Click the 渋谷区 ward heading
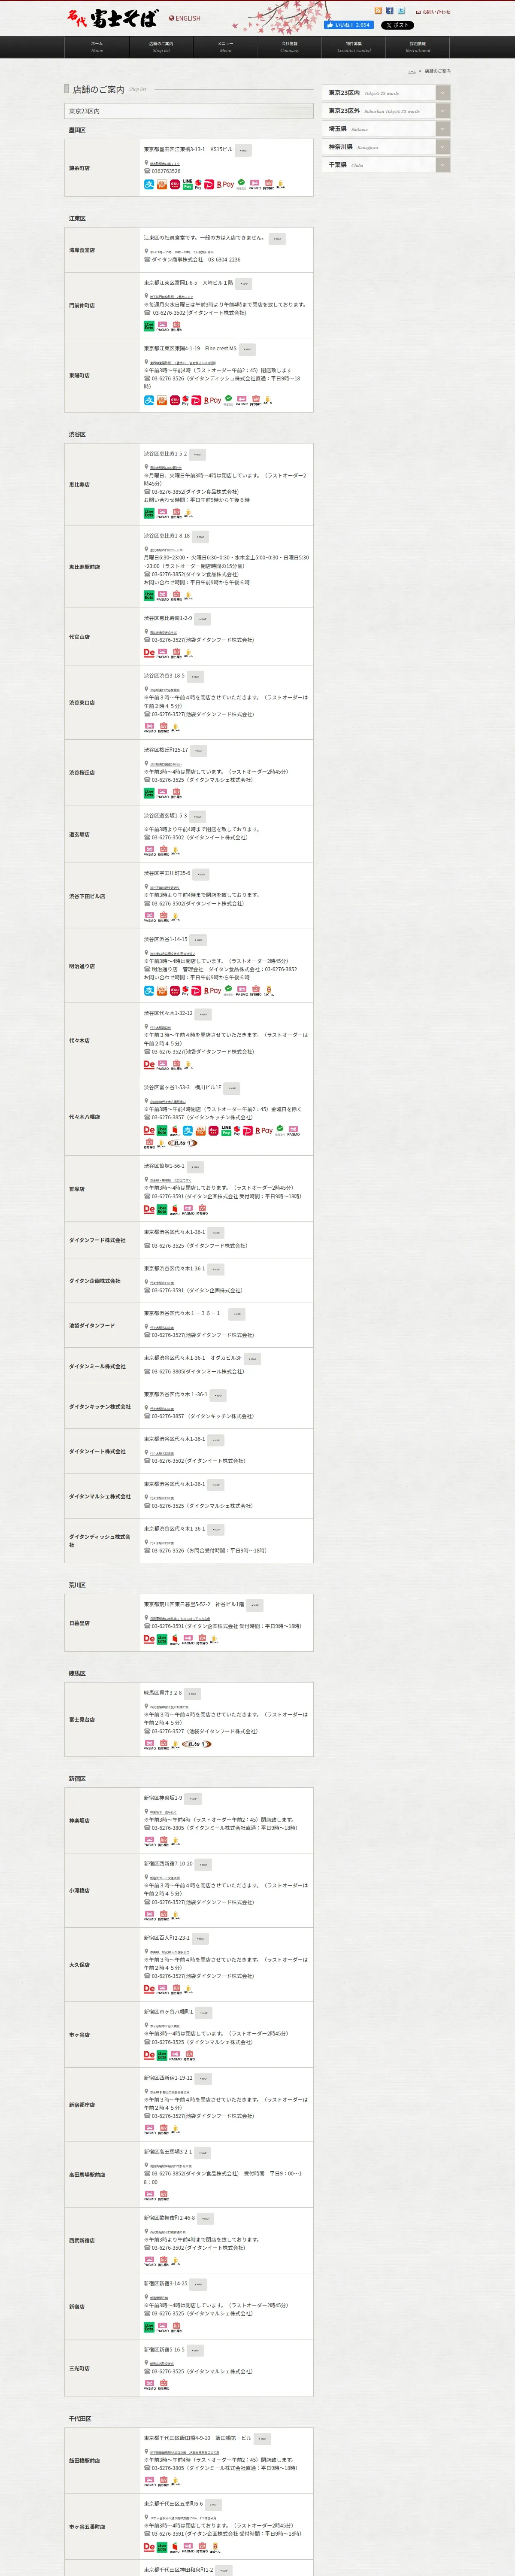 click(x=77, y=435)
